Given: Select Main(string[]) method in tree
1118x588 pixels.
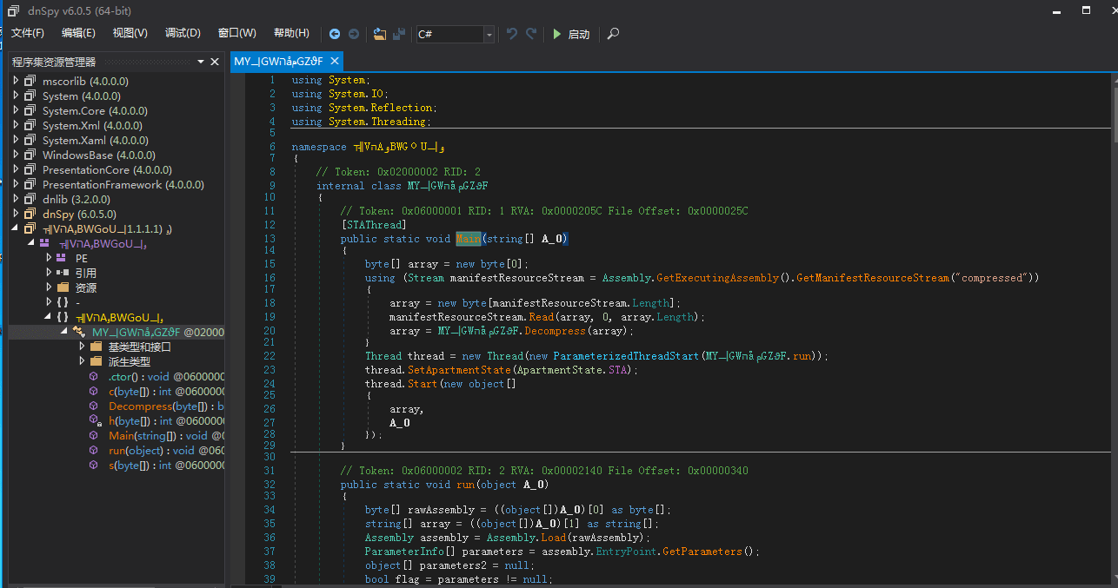Looking at the screenshot, I should click(166, 435).
